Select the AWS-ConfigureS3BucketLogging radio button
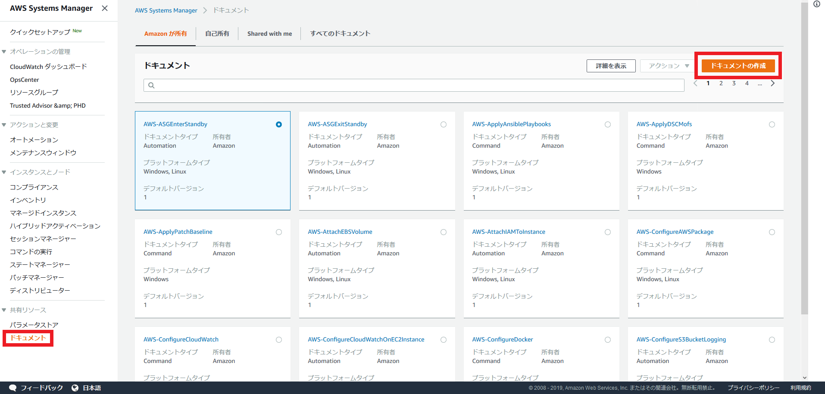The height and width of the screenshot is (394, 825). [772, 340]
